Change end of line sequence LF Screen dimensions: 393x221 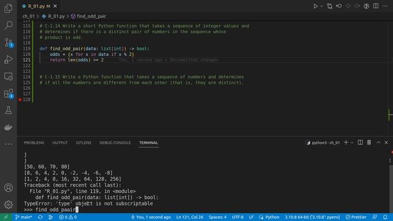[251, 217]
